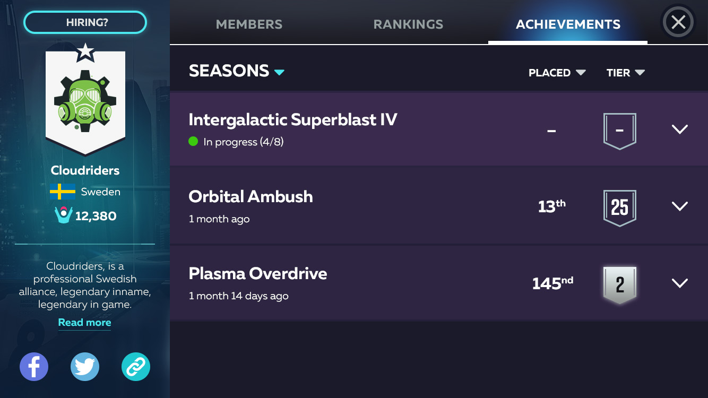The height and width of the screenshot is (398, 708).
Task: Switch to the Rankings tab
Action: (408, 24)
